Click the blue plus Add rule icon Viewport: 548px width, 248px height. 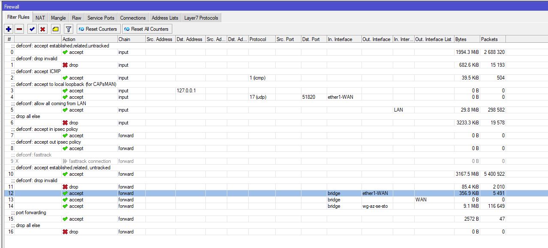pos(9,29)
